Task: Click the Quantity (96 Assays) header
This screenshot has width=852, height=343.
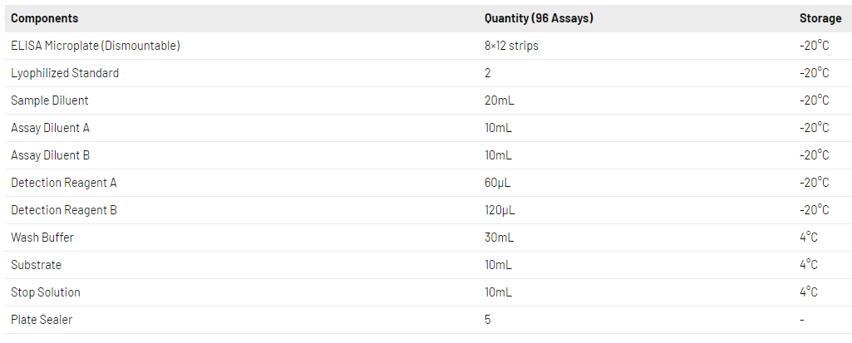Action: tap(539, 18)
